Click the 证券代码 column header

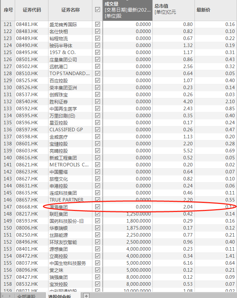click(x=32, y=10)
